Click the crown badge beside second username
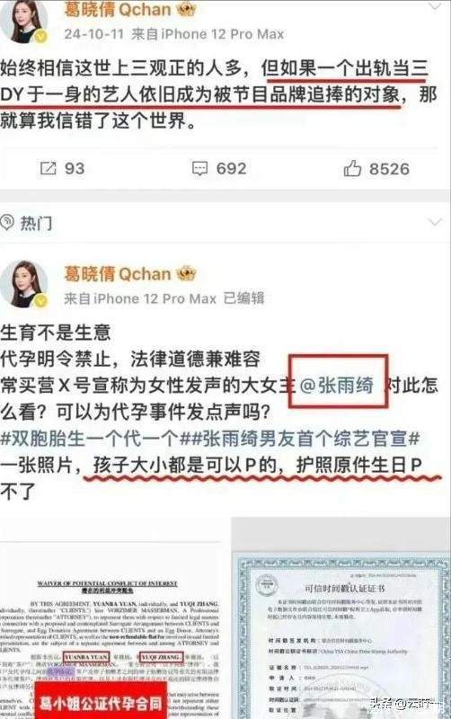 (186, 273)
